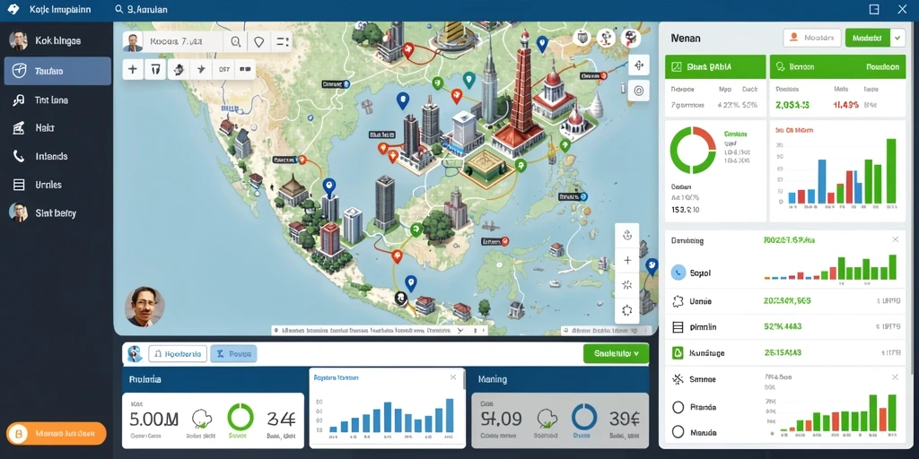Click the bucket-shaped icon beside the plus
Image resolution: width=919 pixels, height=459 pixels.
[x=155, y=69]
